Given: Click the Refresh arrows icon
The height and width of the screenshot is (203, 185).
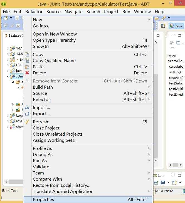Looking at the screenshot, I should 27,122.
